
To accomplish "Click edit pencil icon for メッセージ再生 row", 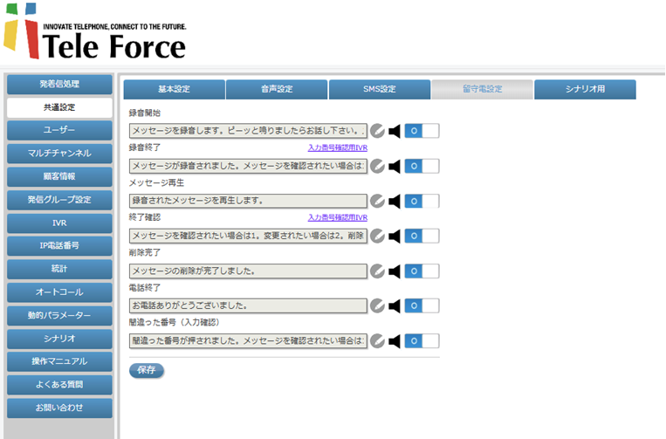I will pos(377,202).
